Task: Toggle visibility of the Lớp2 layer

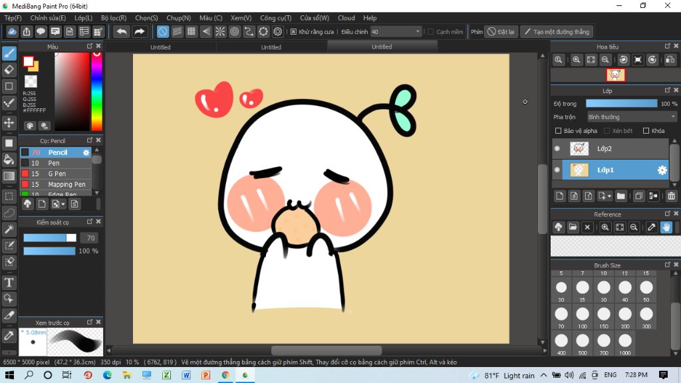Action: [557, 148]
